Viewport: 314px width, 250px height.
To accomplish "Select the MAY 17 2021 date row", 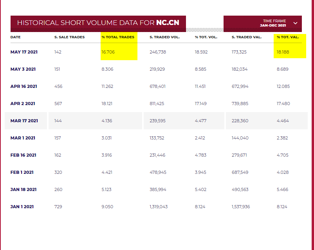I will click(24, 52).
